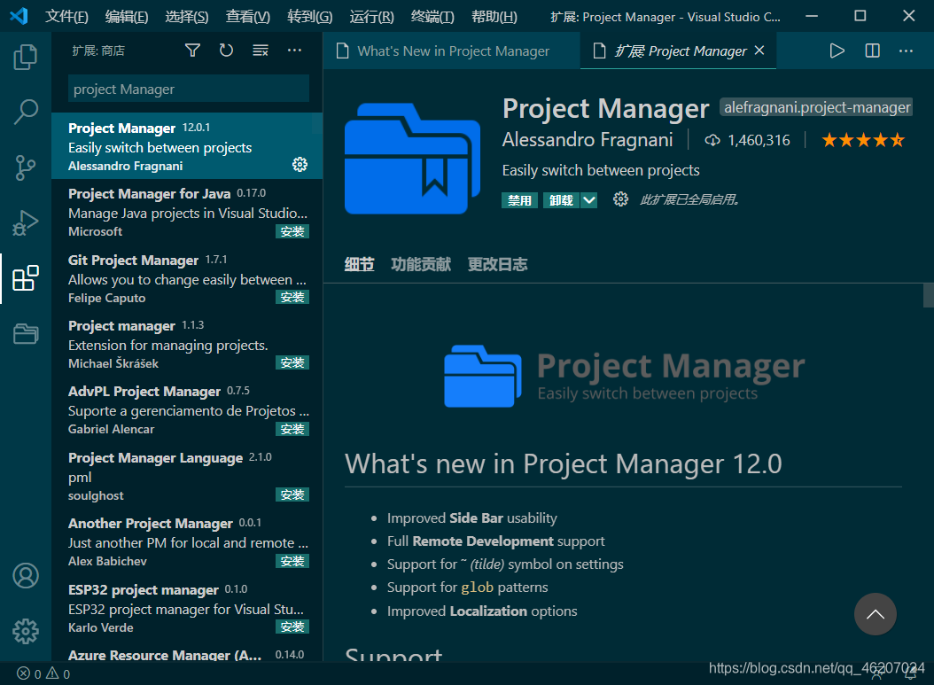The width and height of the screenshot is (934, 685).
Task: Close the 扩展 Project Manager tab
Action: point(759,51)
